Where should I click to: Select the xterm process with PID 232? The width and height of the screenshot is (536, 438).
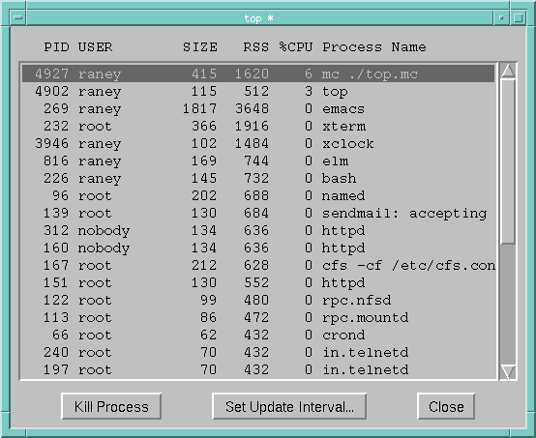[x=258, y=126]
